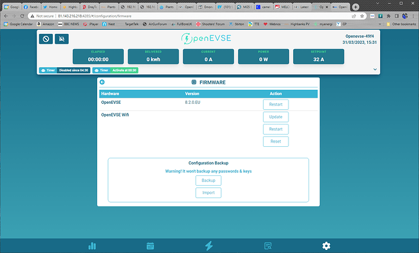The height and width of the screenshot is (253, 419).
Task: Expand the status panel chevron
Action: click(375, 69)
